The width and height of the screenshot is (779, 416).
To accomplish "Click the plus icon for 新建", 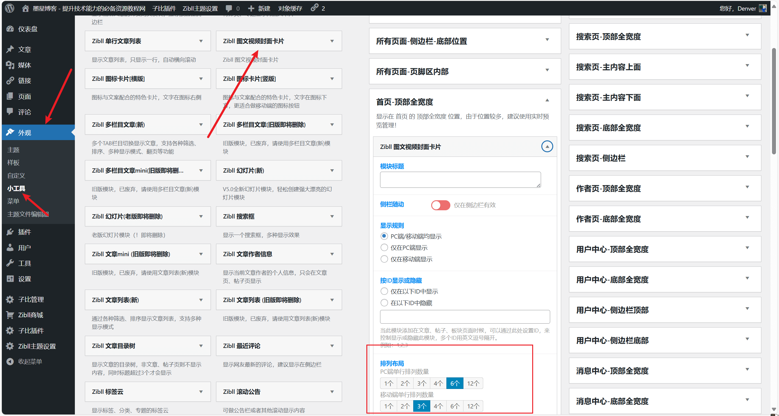I will coord(251,8).
